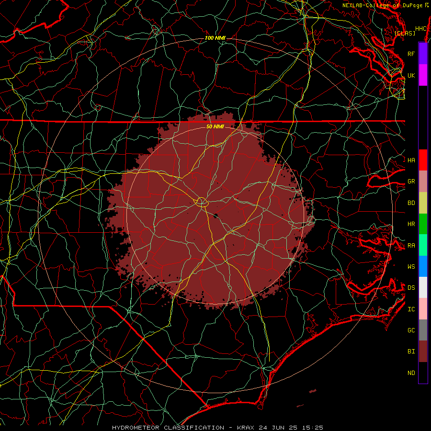Click the green HR legend swatch
431x431 pixels.
tap(423, 224)
